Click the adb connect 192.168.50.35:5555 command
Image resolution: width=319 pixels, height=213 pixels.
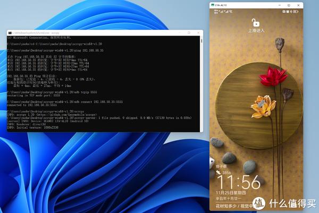(x=65, y=101)
